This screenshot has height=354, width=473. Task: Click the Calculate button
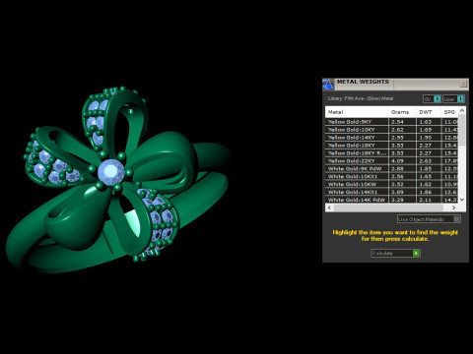[x=395, y=253]
